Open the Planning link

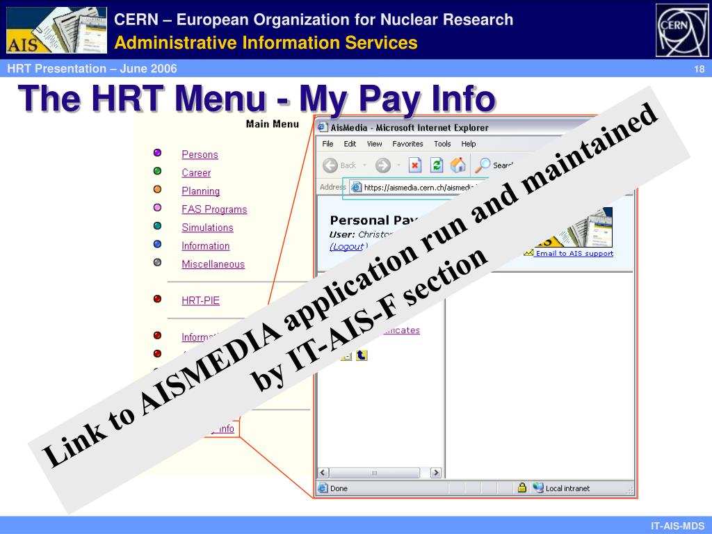(x=201, y=191)
